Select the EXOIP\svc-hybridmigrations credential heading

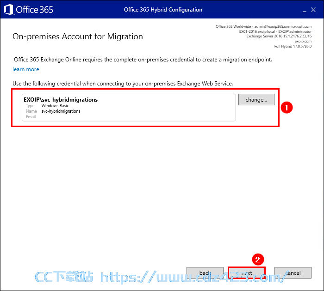click(61, 100)
